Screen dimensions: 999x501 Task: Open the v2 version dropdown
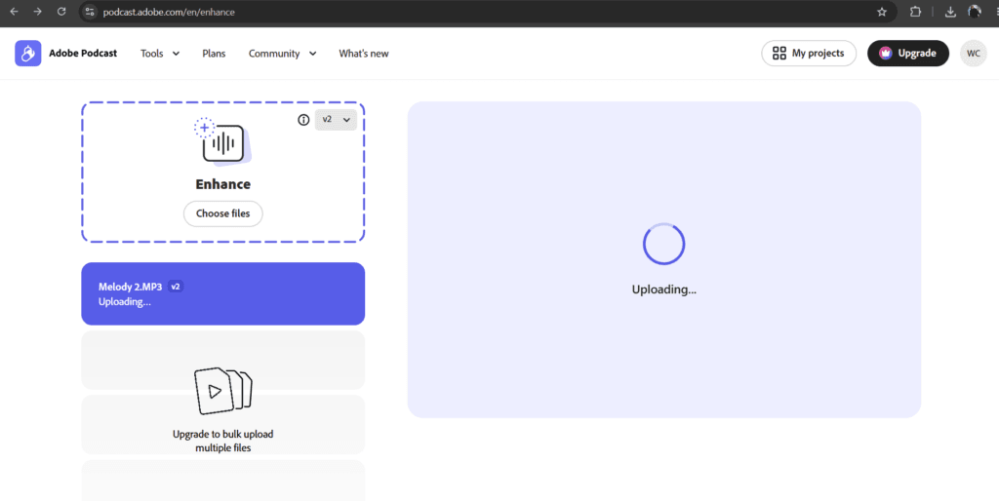tap(336, 120)
